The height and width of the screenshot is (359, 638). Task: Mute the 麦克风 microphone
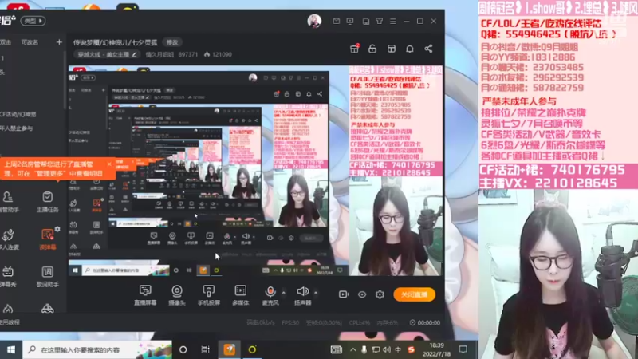point(270,294)
